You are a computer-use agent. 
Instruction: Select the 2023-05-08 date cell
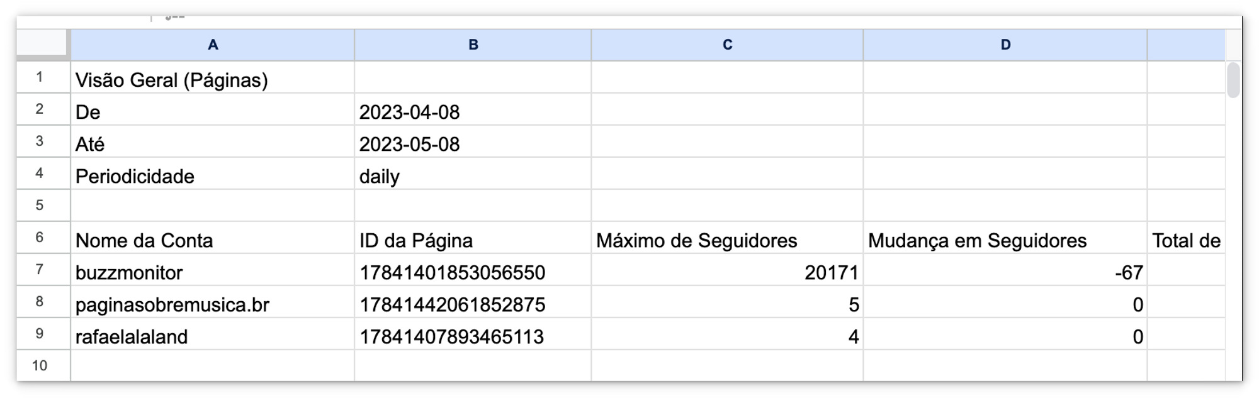(x=473, y=145)
